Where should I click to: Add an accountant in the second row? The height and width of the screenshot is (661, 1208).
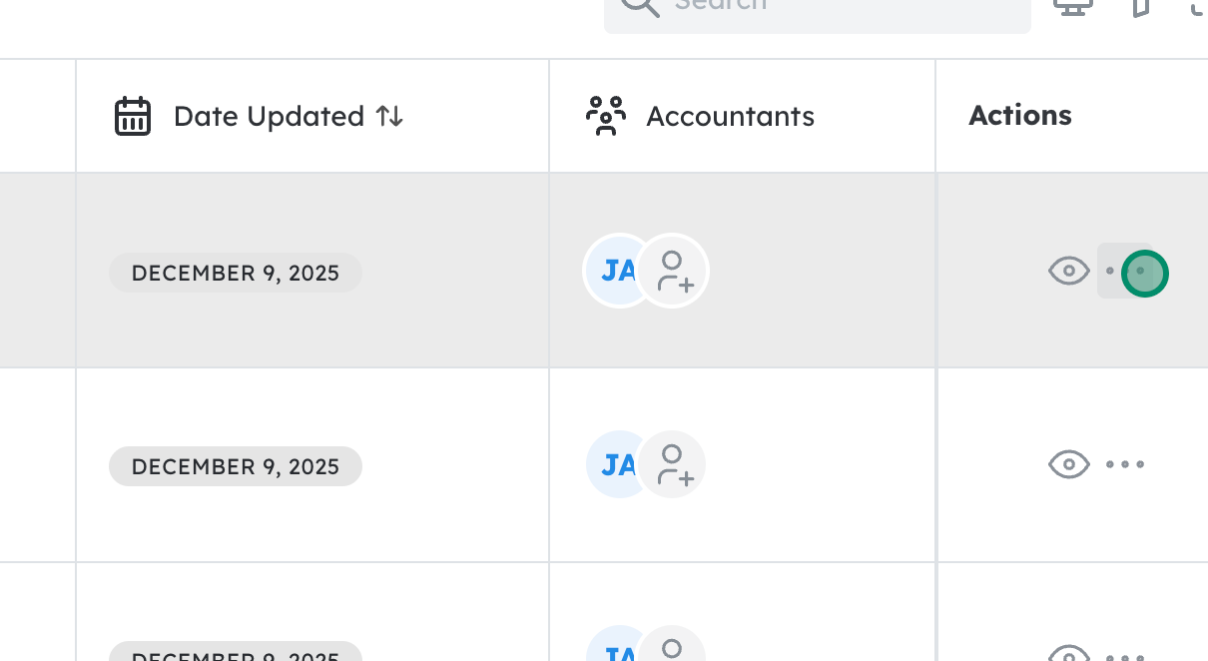click(x=674, y=464)
